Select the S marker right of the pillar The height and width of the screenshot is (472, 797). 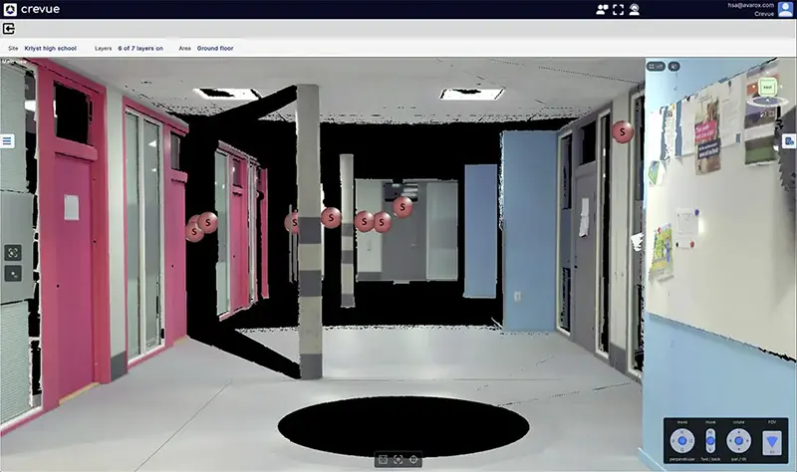331,217
